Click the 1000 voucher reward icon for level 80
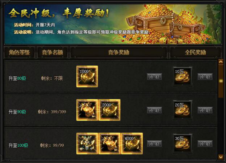Viewport: 226px width, 163px height. click(x=87, y=76)
